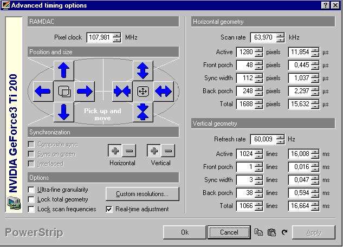Click the Pixel clock value field
The image size is (343, 247).
pyautogui.click(x=98, y=38)
